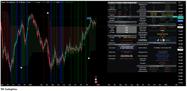Click the chart marker icon below November 2024 candles
Viewport: 187px width, 91px height.
(x=21, y=68)
